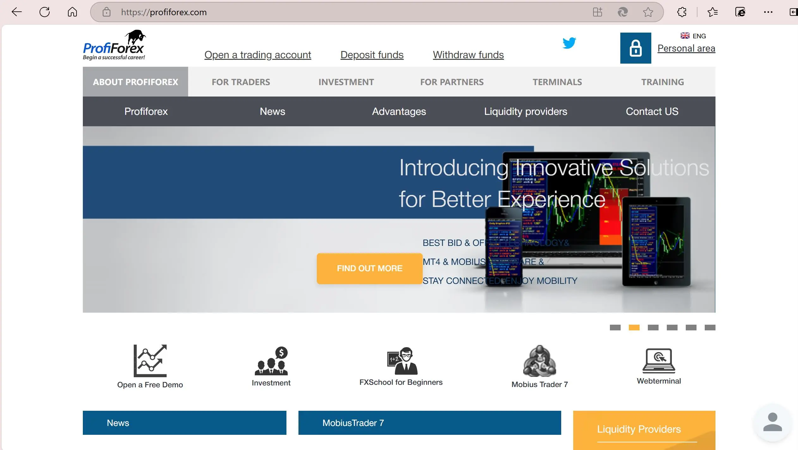The height and width of the screenshot is (450, 798).
Task: Switch to the first slide indicator
Action: tap(615, 328)
